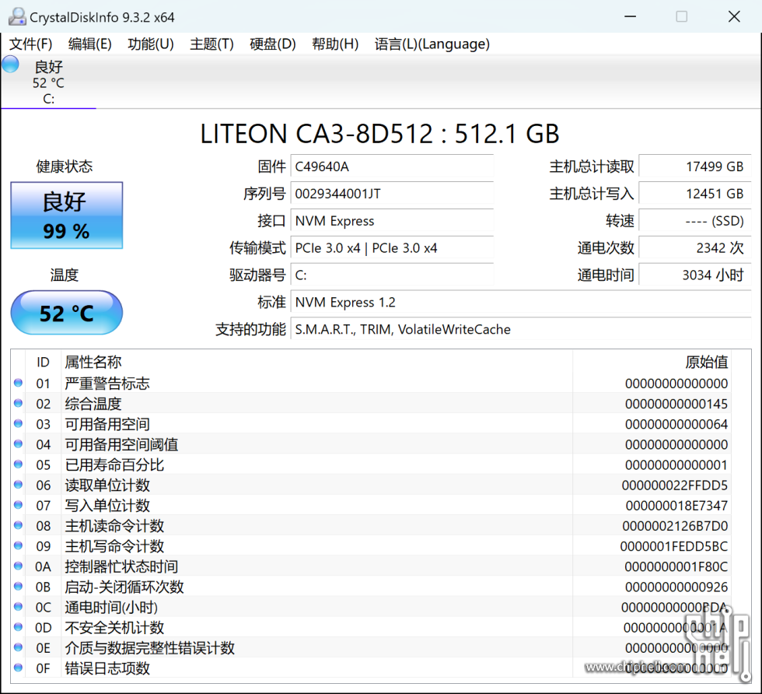Click status dot for attribute 02 综合温度
This screenshot has width=762, height=694.
[x=19, y=404]
